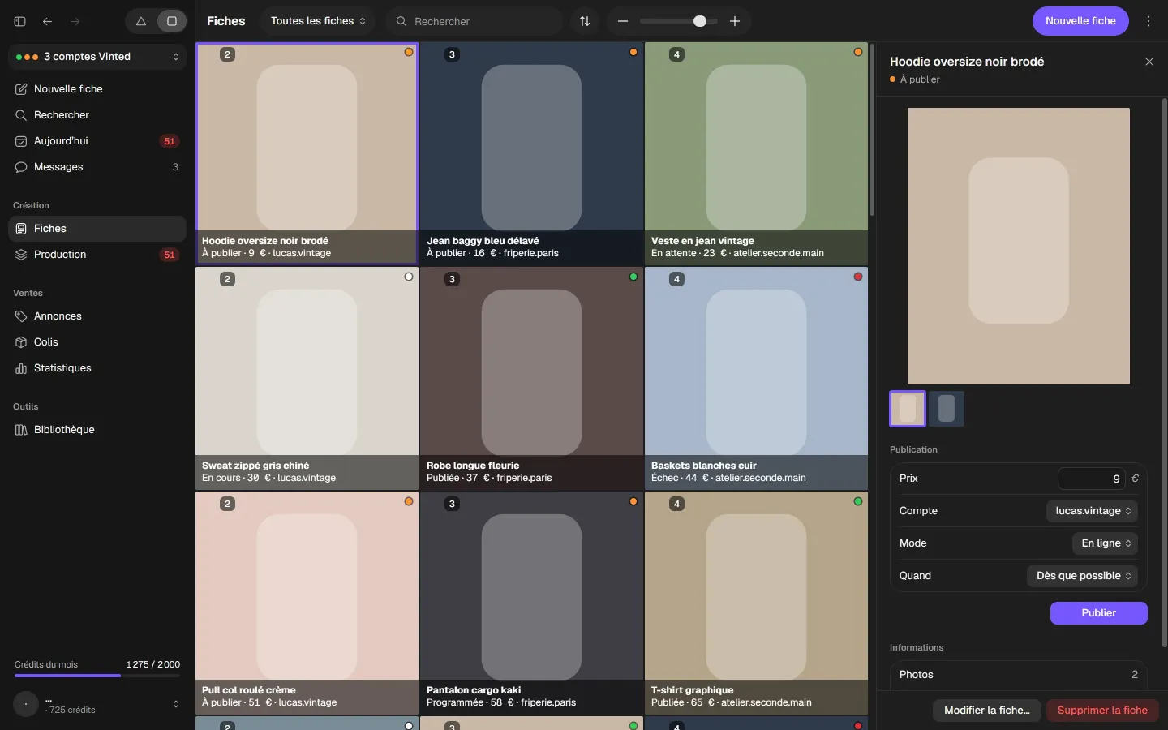The width and height of the screenshot is (1168, 730).
Task: Adjust the thumbnail zoom slider
Action: [679, 21]
